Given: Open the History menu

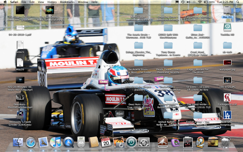Looking at the screenshot, I should [52, 2].
